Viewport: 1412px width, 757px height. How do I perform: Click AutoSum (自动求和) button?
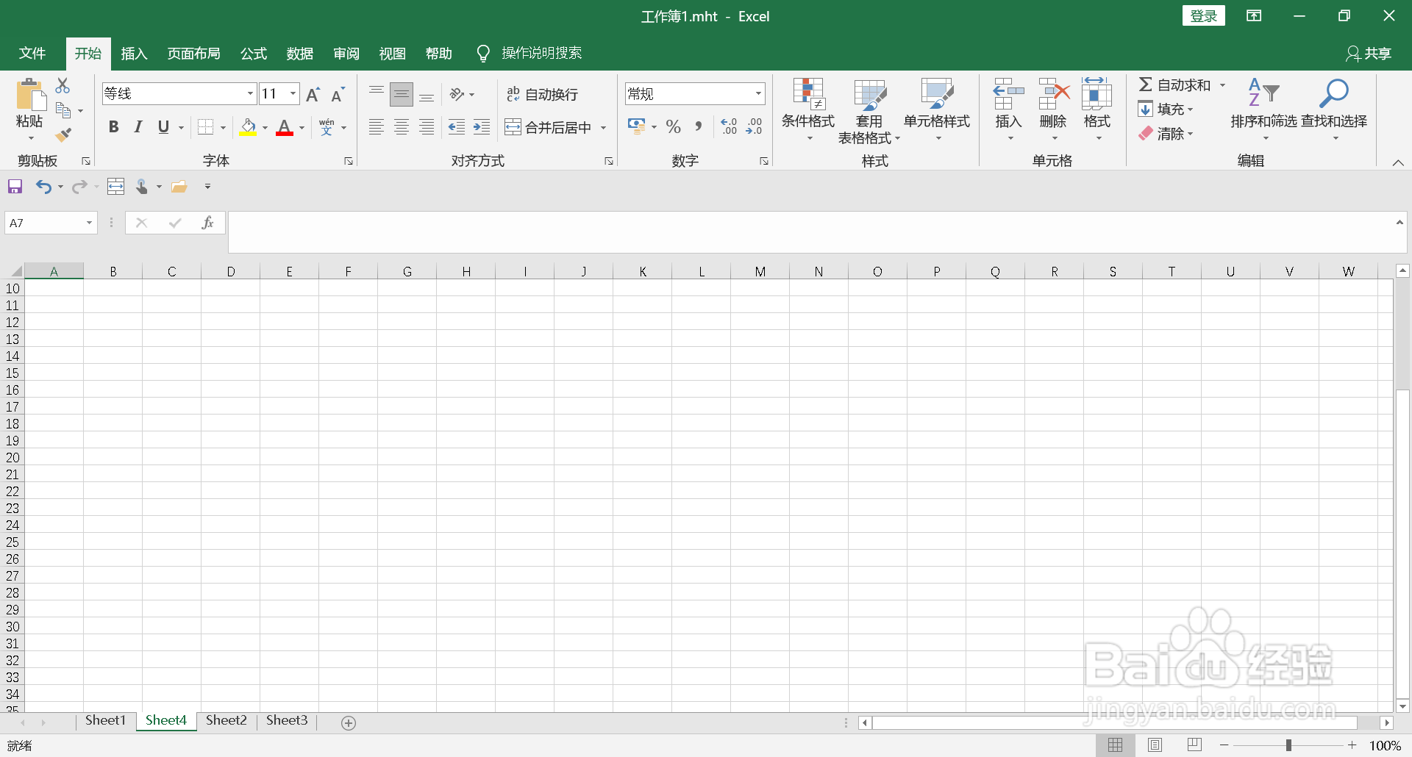coord(1174,85)
